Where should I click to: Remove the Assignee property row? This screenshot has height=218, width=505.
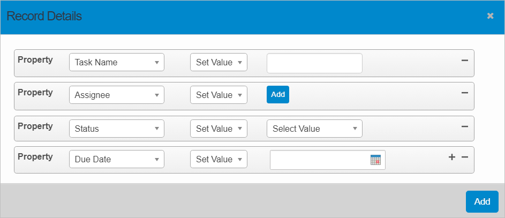click(x=464, y=92)
